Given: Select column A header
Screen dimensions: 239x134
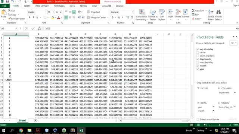Looking at the screenshot, I should [16, 34].
